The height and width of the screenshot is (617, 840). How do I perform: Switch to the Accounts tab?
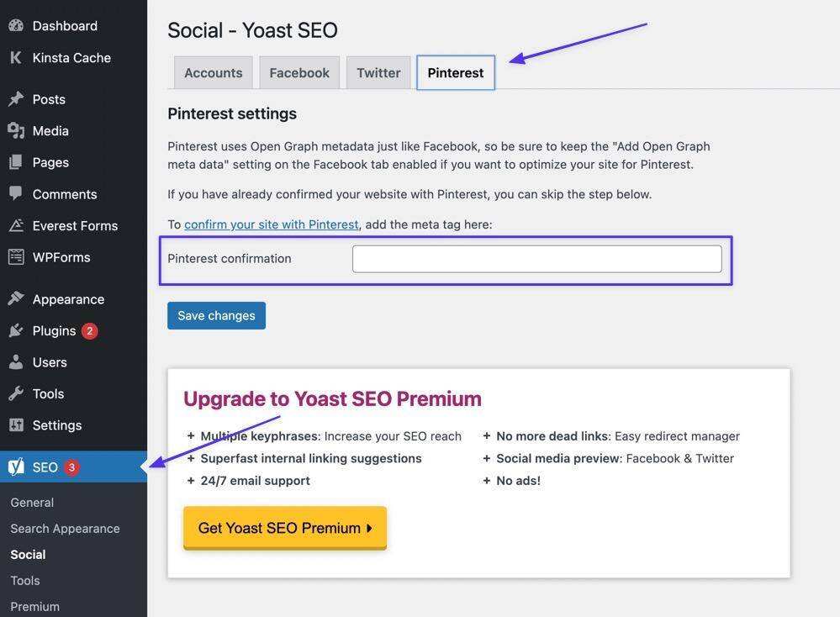213,73
